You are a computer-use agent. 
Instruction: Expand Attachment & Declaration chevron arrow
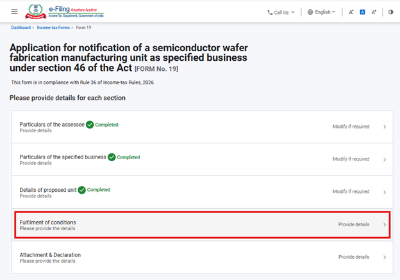click(x=385, y=257)
